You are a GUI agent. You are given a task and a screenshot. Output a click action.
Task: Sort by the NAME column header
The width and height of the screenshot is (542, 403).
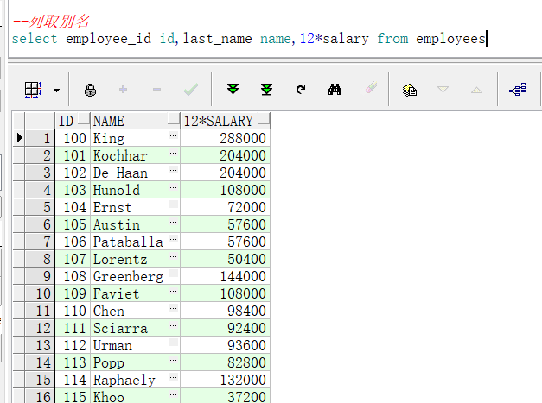[135, 121]
